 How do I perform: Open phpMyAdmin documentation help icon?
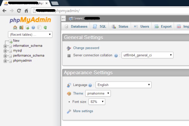pyautogui.click(x=33, y=28)
